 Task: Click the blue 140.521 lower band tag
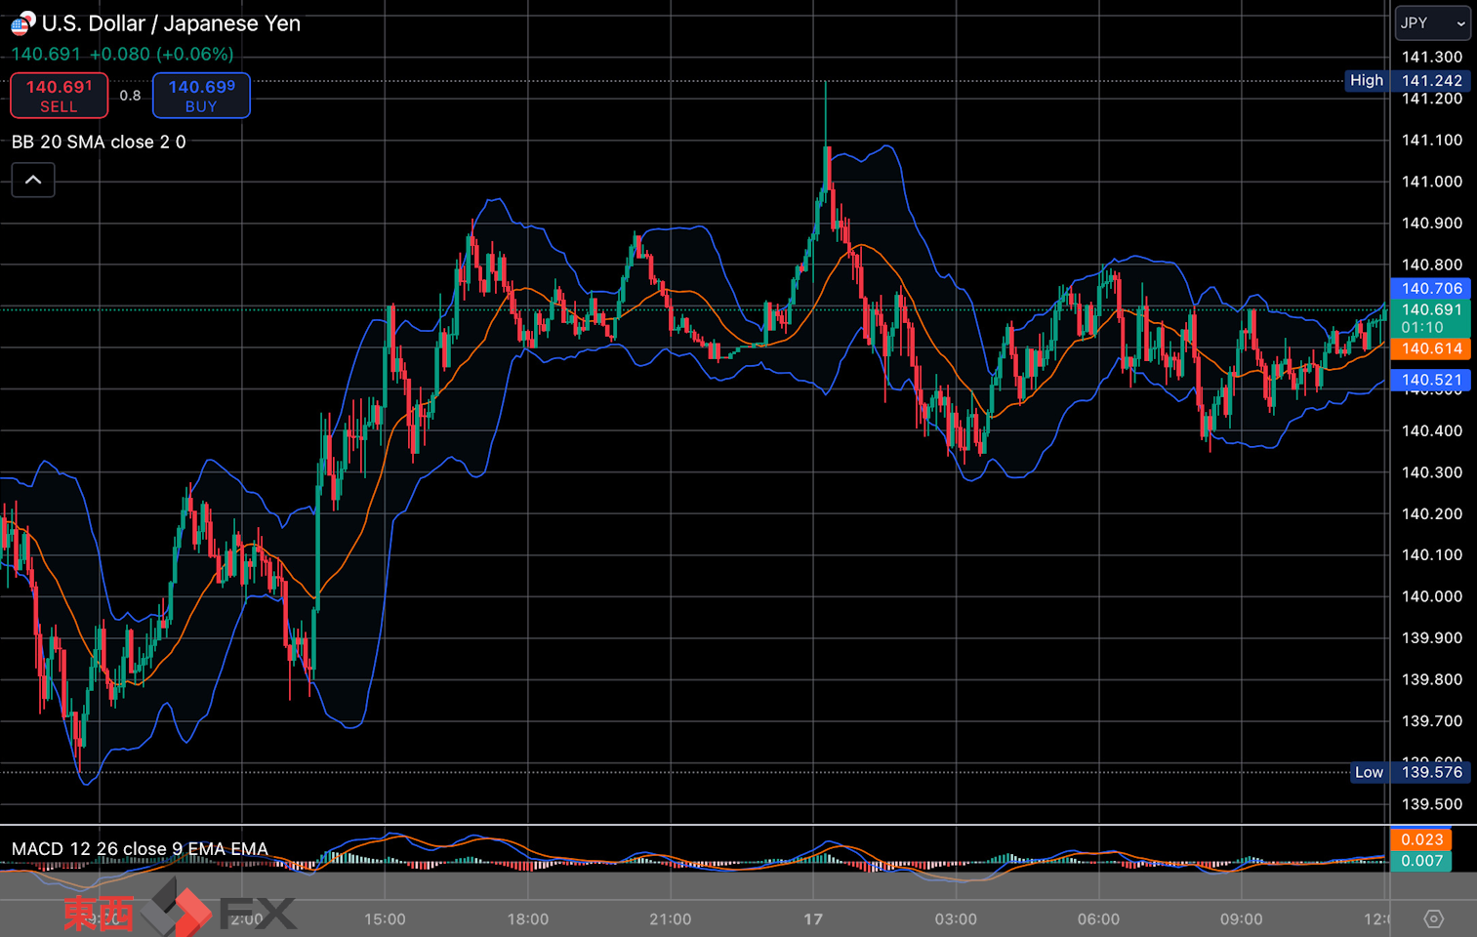coord(1430,381)
